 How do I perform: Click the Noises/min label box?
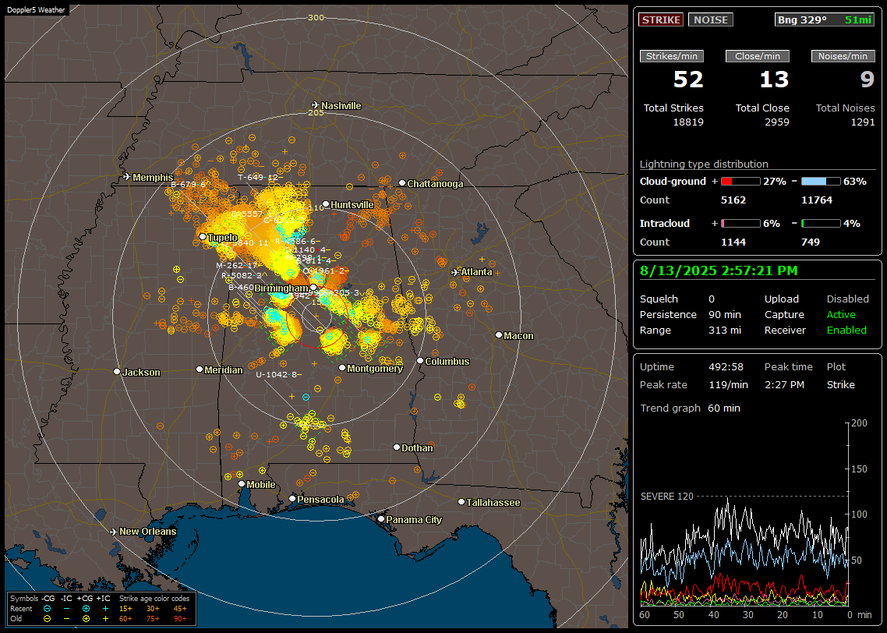click(x=843, y=56)
